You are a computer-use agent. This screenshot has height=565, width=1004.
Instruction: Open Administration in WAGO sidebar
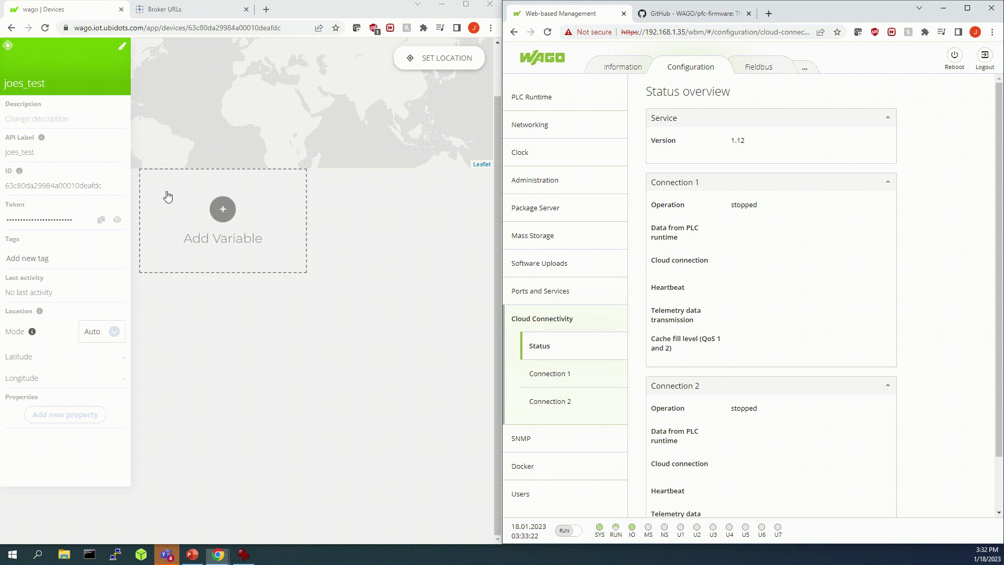tap(565, 180)
